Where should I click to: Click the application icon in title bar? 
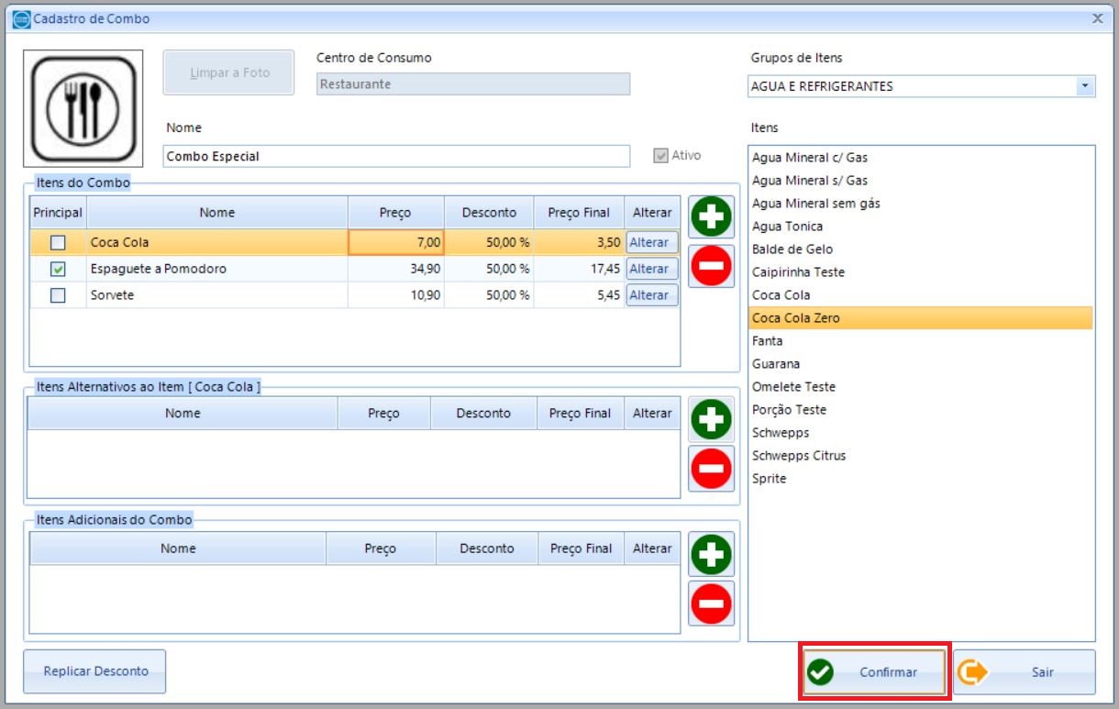pos(21,18)
